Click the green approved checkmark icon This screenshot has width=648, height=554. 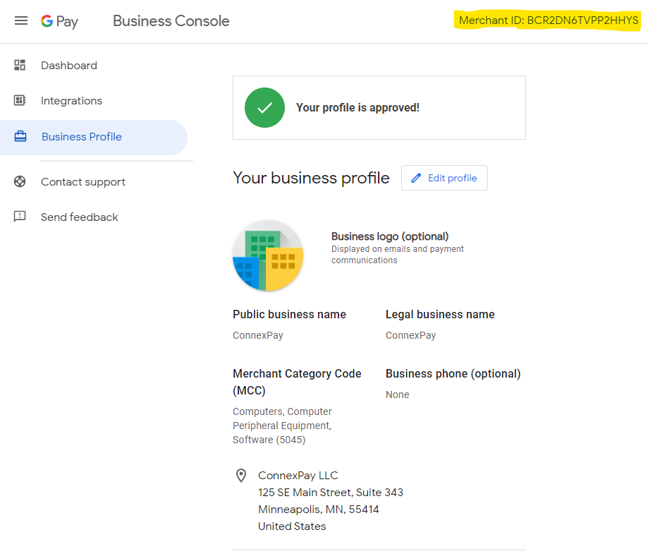tap(264, 107)
